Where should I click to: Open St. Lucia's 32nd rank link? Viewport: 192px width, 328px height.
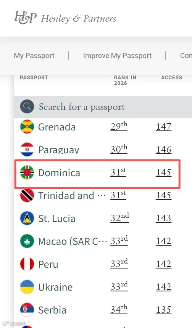119,218
